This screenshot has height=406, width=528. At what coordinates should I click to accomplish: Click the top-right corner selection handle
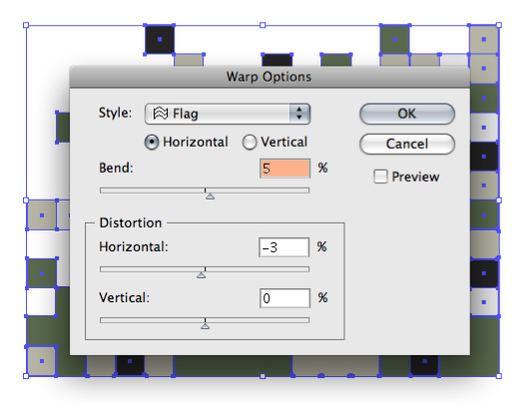coord(499,25)
